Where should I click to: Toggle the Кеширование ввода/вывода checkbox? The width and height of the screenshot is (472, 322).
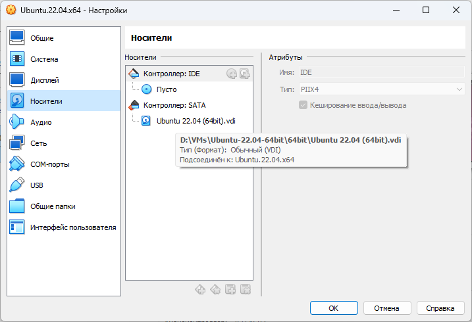tap(303, 105)
